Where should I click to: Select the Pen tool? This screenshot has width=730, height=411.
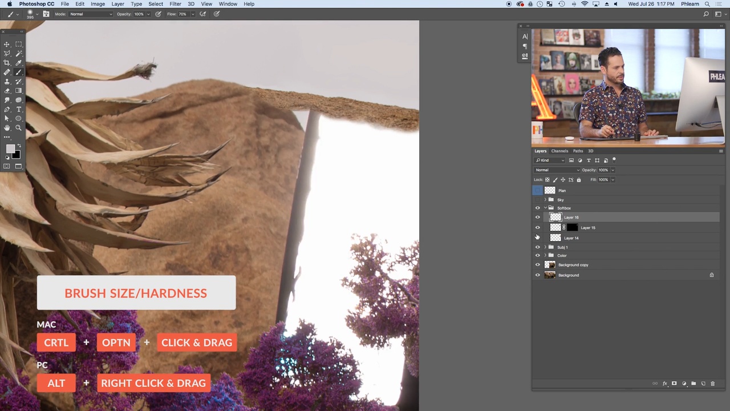click(7, 109)
